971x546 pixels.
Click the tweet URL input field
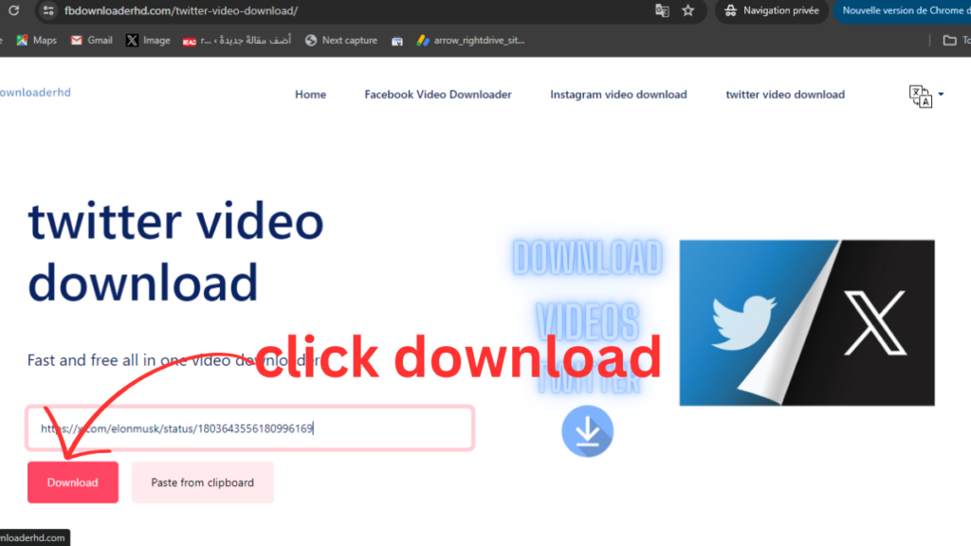[250, 428]
